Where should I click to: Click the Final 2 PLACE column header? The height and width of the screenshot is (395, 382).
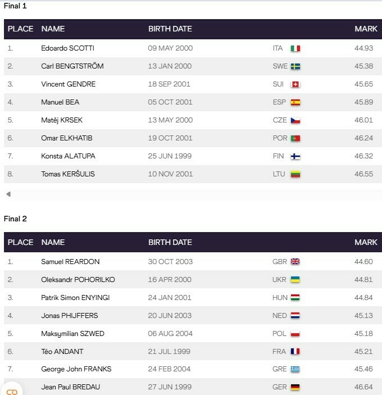(20, 242)
